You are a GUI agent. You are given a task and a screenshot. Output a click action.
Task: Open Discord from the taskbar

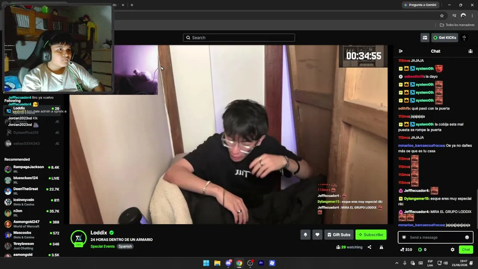pos(228,263)
